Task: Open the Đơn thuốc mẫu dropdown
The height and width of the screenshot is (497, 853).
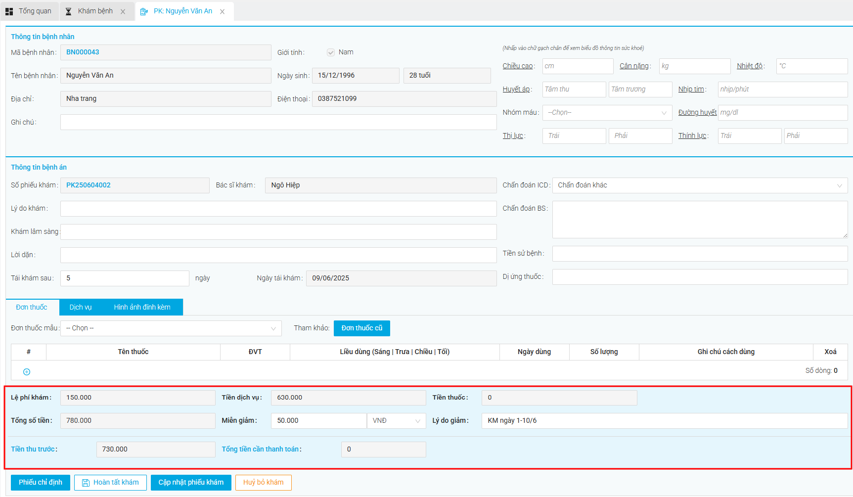Action: tap(171, 328)
